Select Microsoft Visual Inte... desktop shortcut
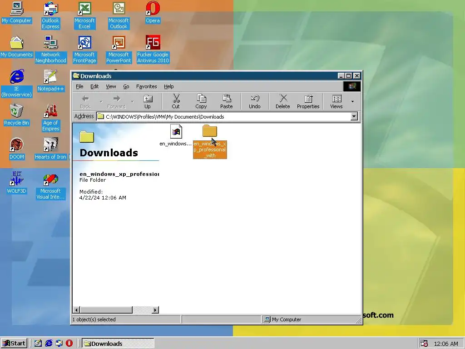The height and width of the screenshot is (349, 465). point(50,186)
